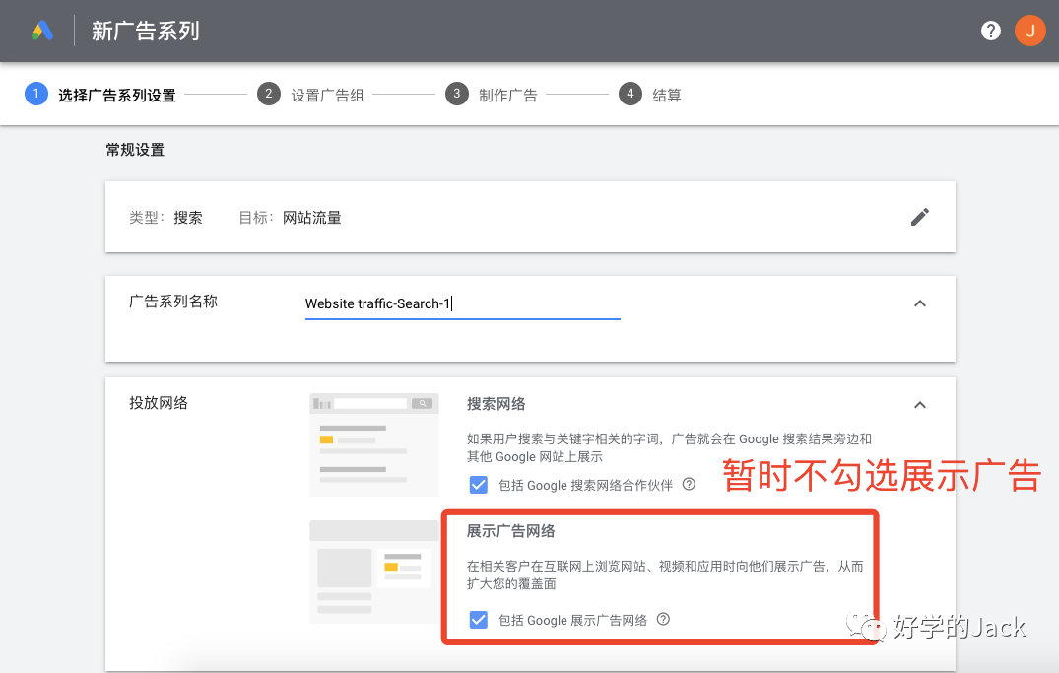This screenshot has height=673, width=1059.
Task: Edit campaign type using the pencil icon
Action: (x=920, y=216)
